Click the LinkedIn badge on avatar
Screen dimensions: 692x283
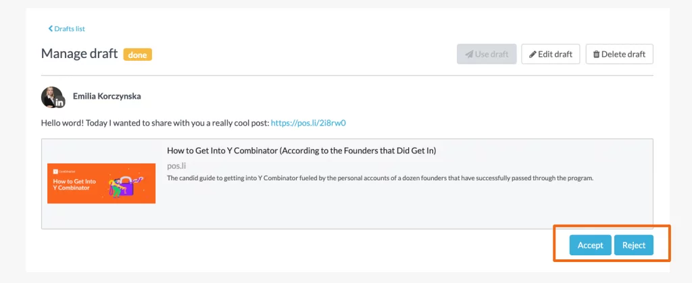pos(59,103)
